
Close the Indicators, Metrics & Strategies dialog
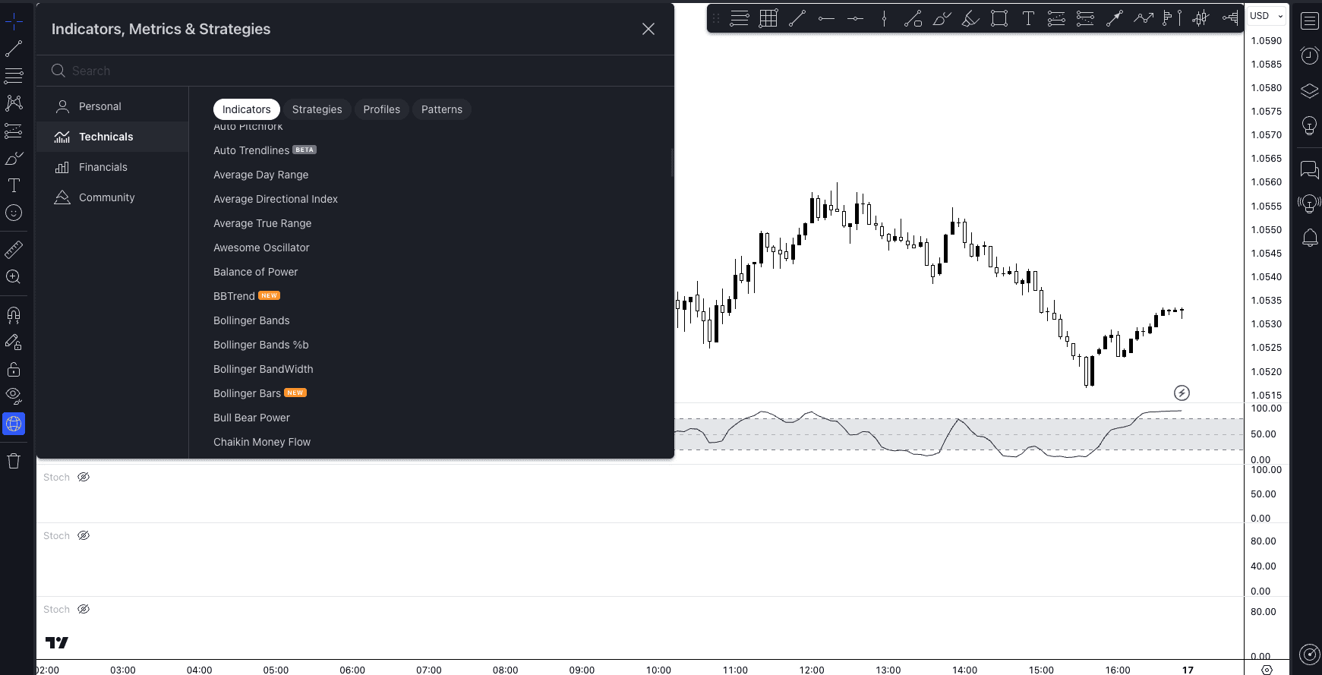coord(648,29)
